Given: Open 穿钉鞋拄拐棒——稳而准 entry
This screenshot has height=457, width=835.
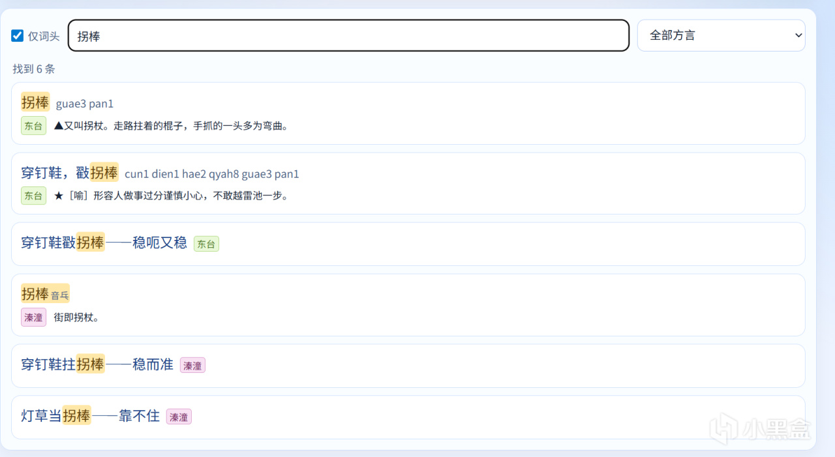Looking at the screenshot, I should coord(408,366).
